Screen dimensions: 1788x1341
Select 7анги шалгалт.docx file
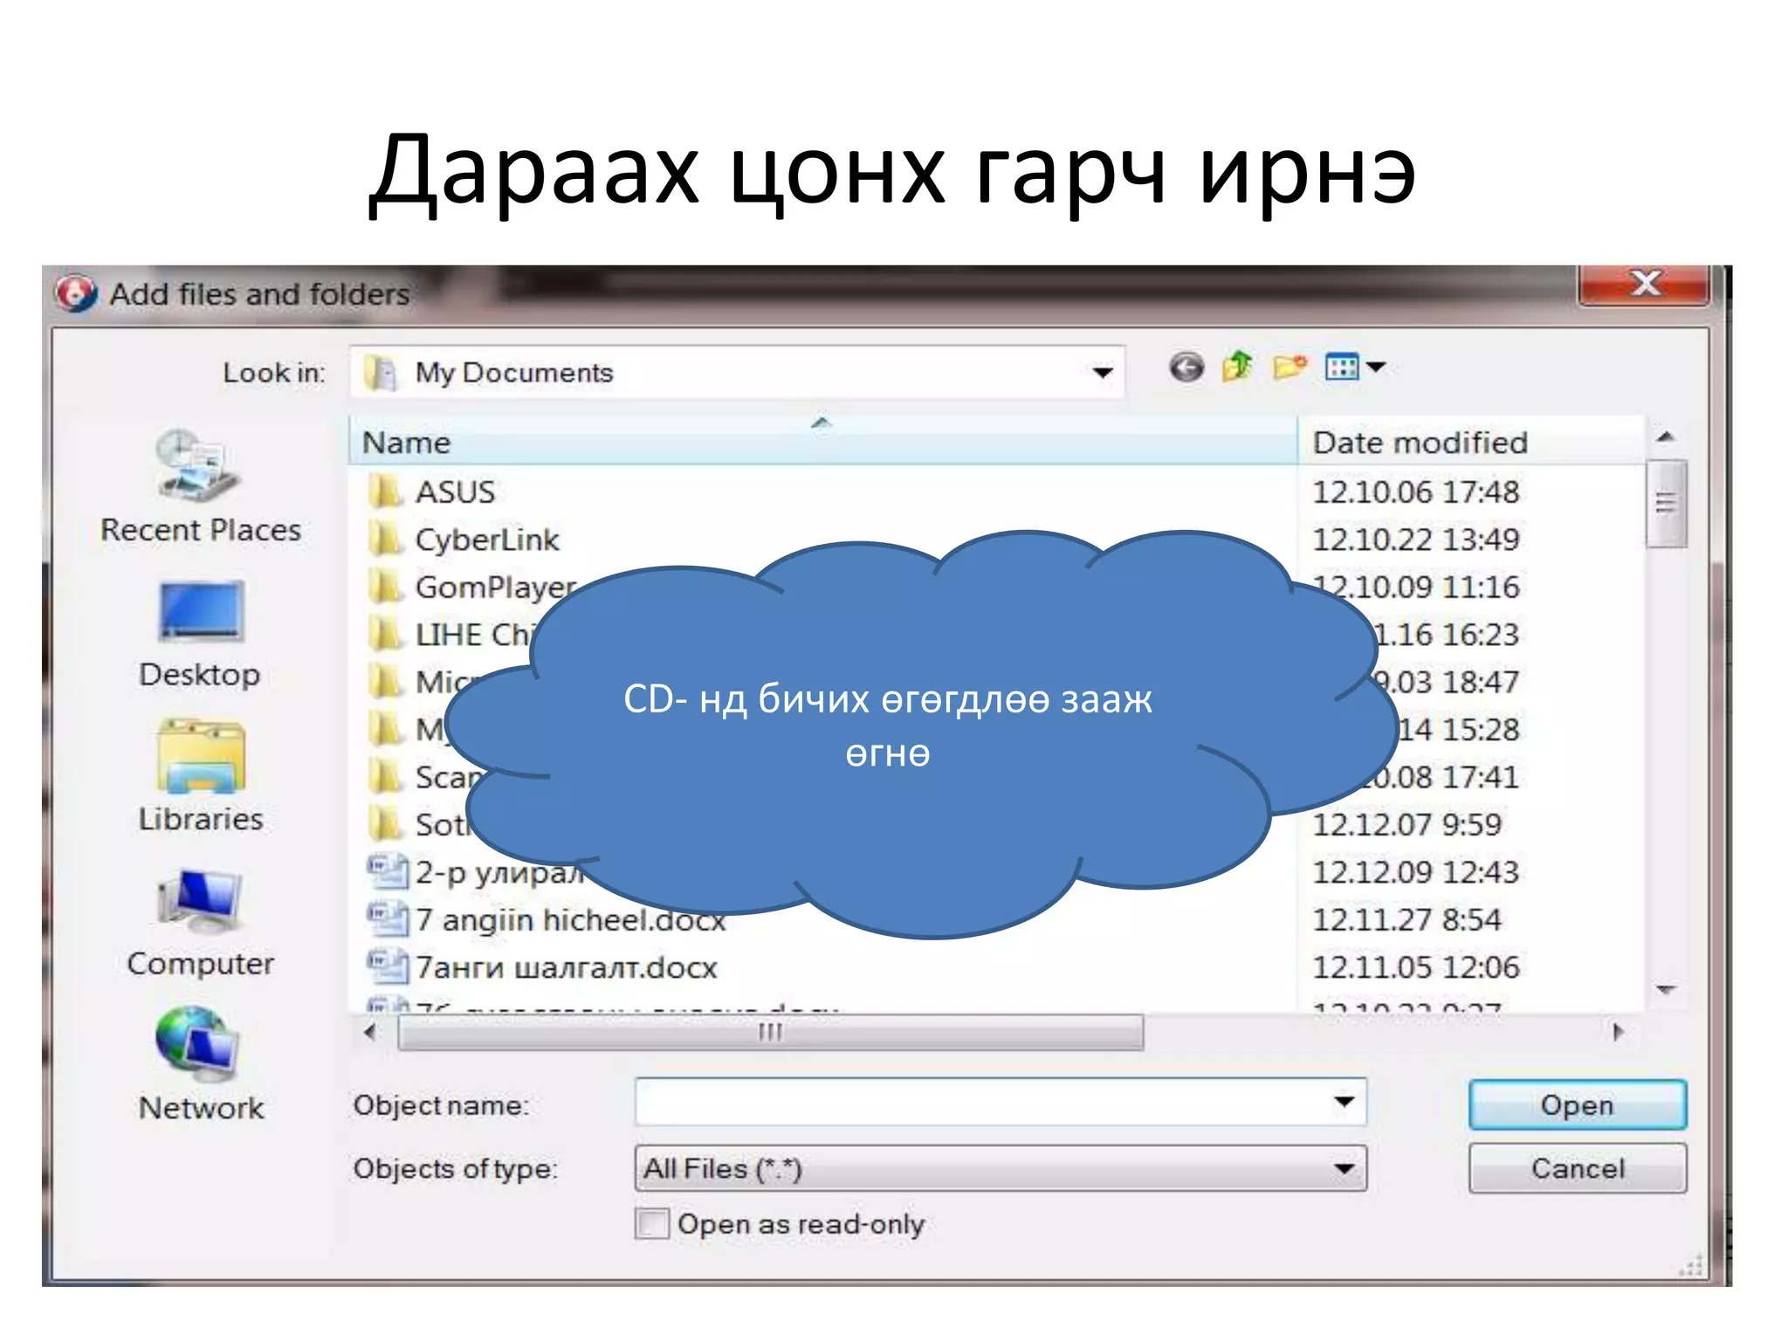(x=566, y=967)
